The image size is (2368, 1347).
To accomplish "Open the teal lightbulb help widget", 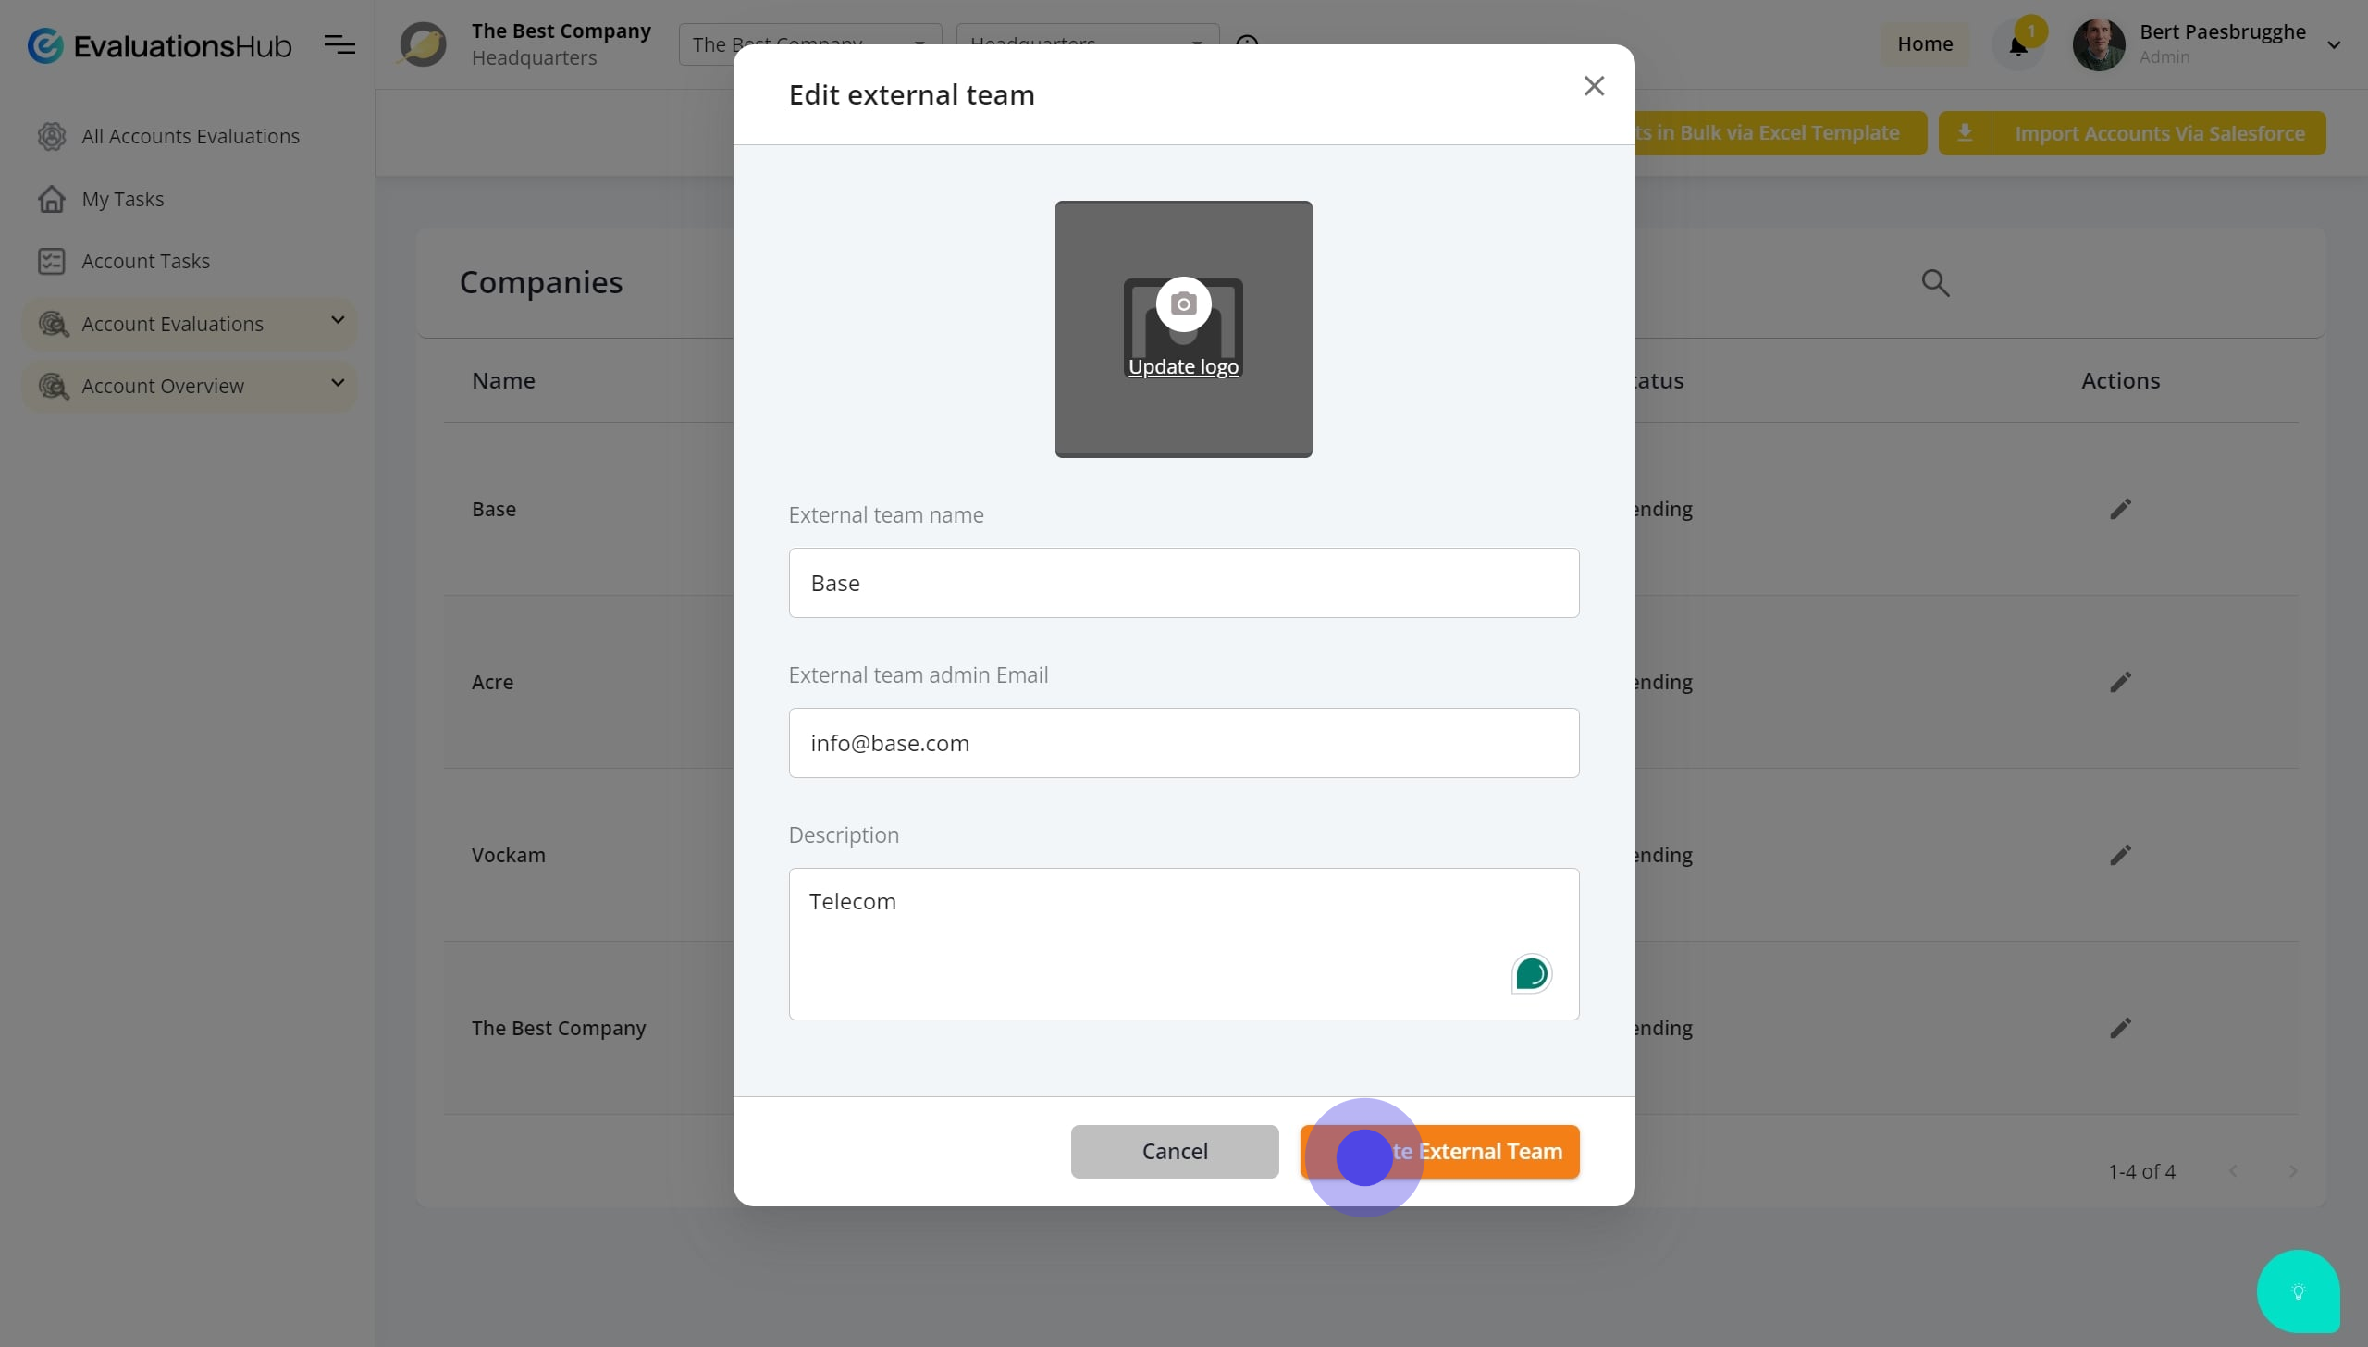I will pos(2298,1291).
